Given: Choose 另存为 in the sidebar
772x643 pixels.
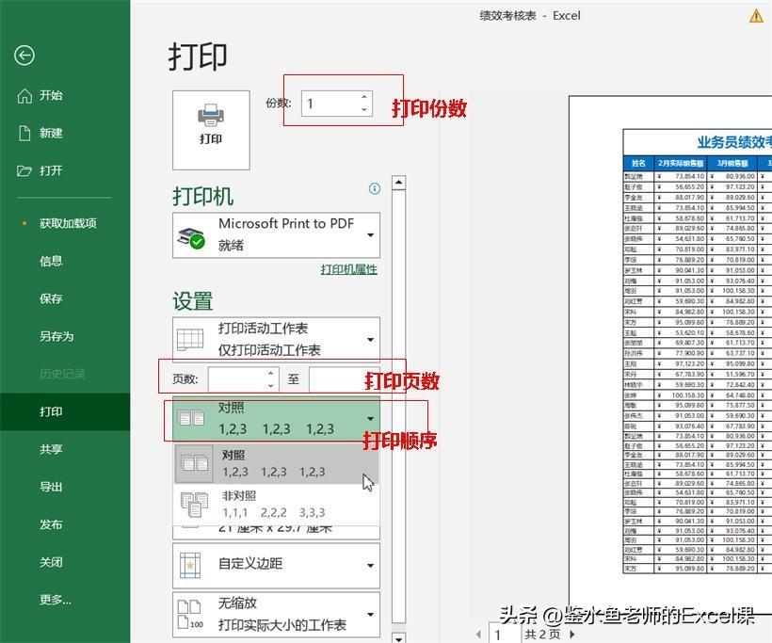Looking at the screenshot, I should point(56,336).
